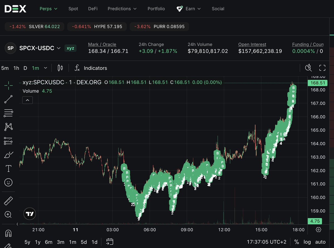Collapse the indicator legend arrow
This screenshot has height=248, width=334.
coord(28,100)
